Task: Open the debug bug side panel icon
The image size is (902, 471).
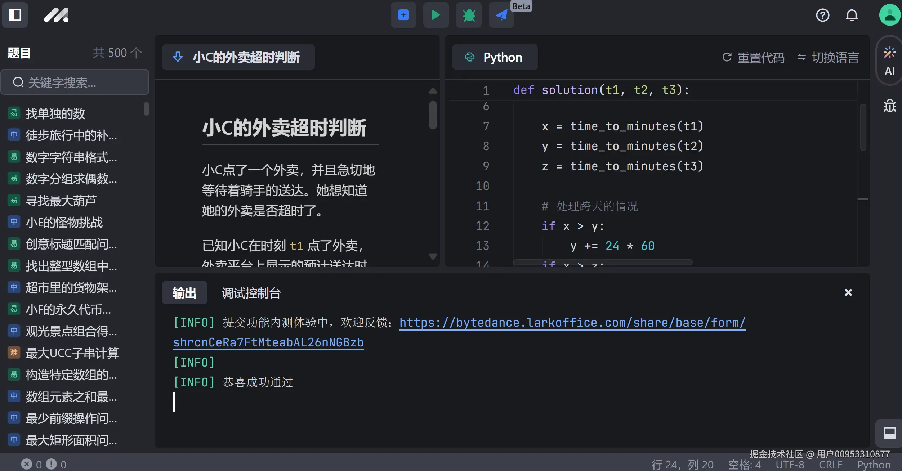Action: click(x=889, y=106)
